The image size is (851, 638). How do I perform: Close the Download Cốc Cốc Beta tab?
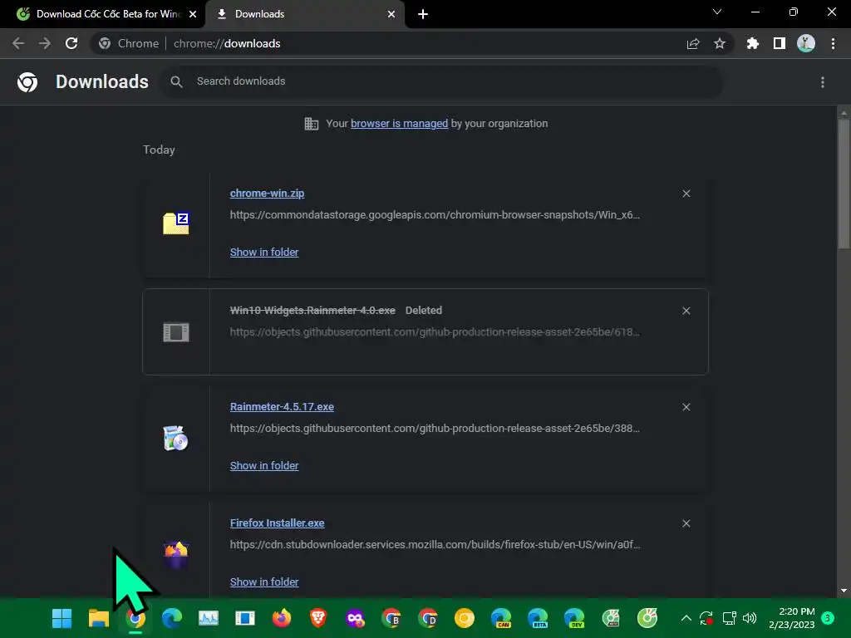pyautogui.click(x=193, y=14)
